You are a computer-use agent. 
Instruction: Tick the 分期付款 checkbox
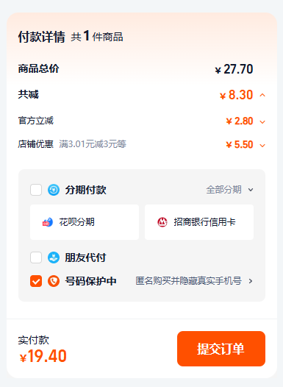coord(36,190)
